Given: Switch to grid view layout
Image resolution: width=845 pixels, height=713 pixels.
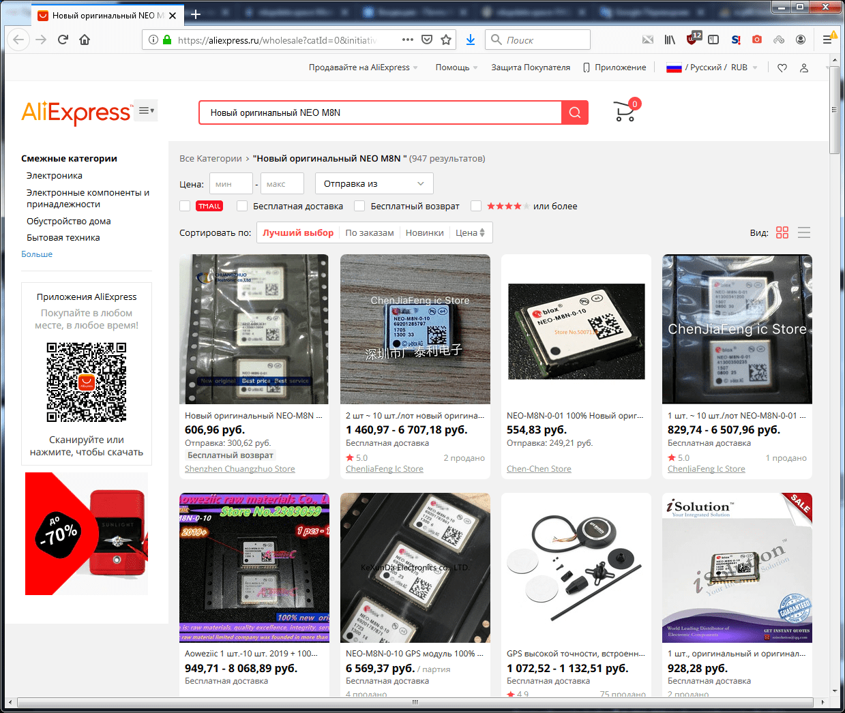Looking at the screenshot, I should 782,232.
